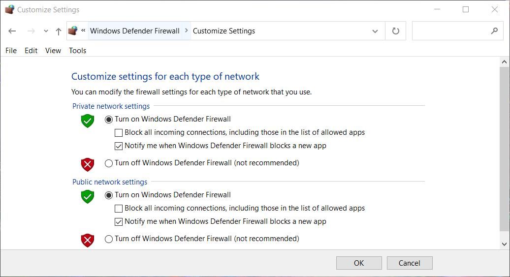The width and height of the screenshot is (510, 277).
Task: Click the Up to parent folder arrow
Action: pos(59,31)
